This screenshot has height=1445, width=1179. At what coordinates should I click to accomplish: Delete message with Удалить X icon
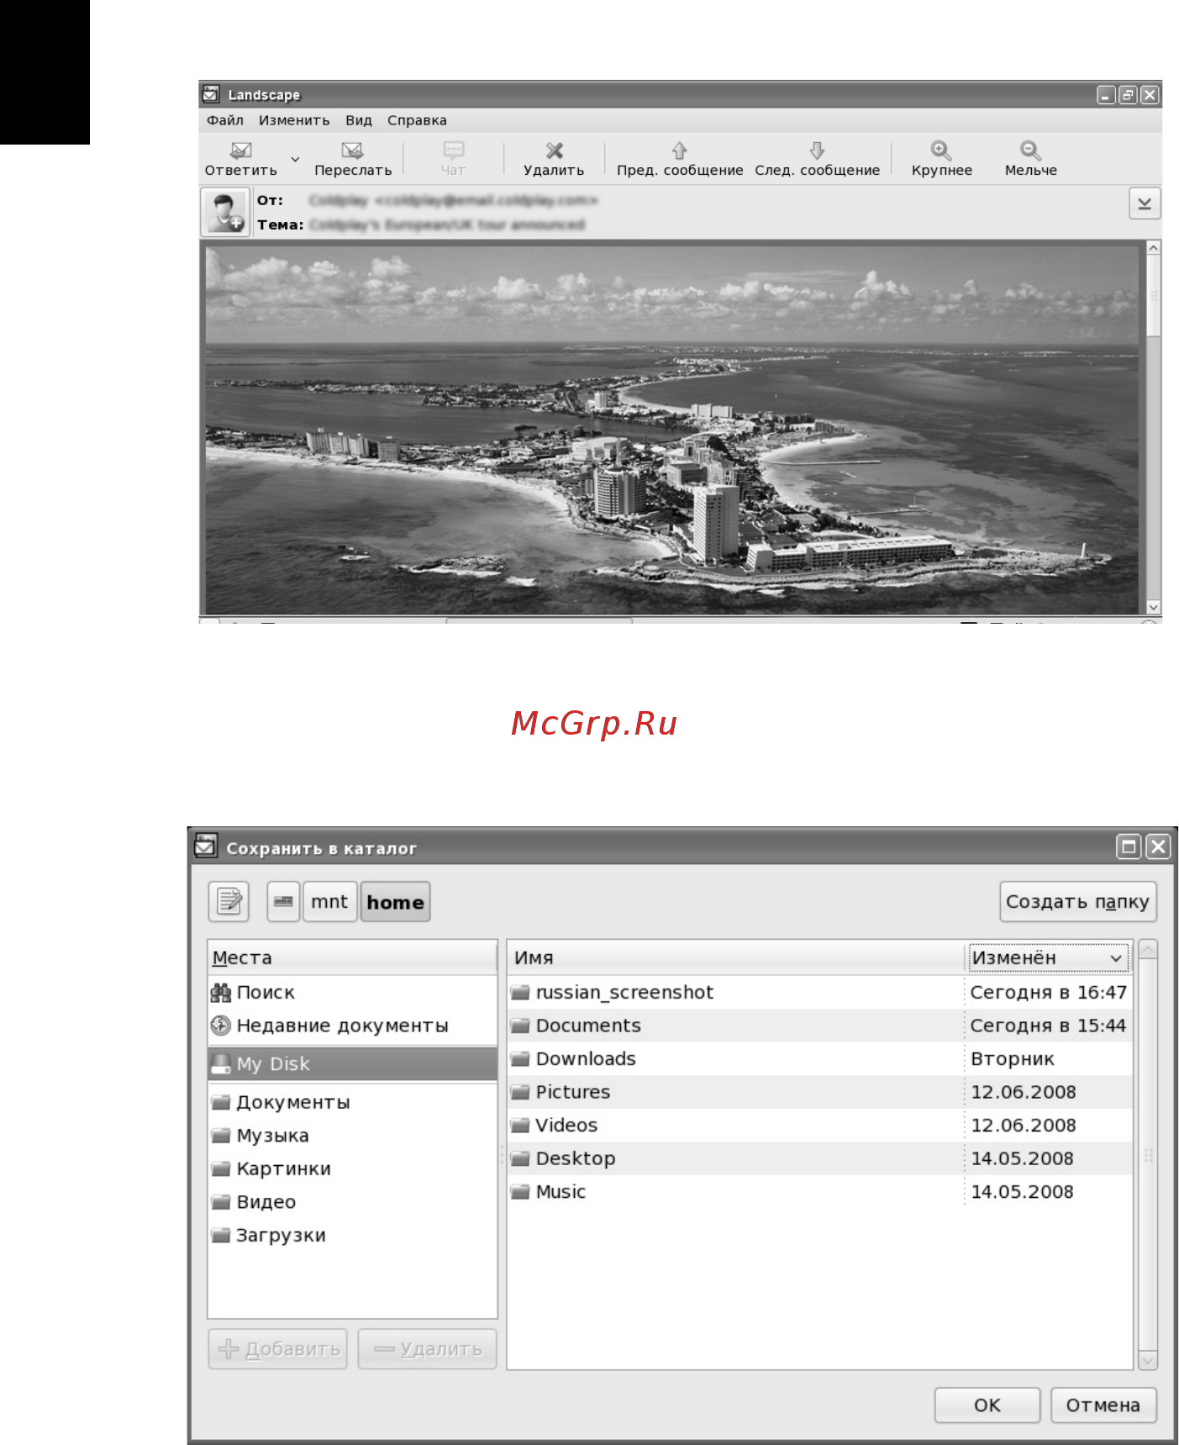[554, 150]
